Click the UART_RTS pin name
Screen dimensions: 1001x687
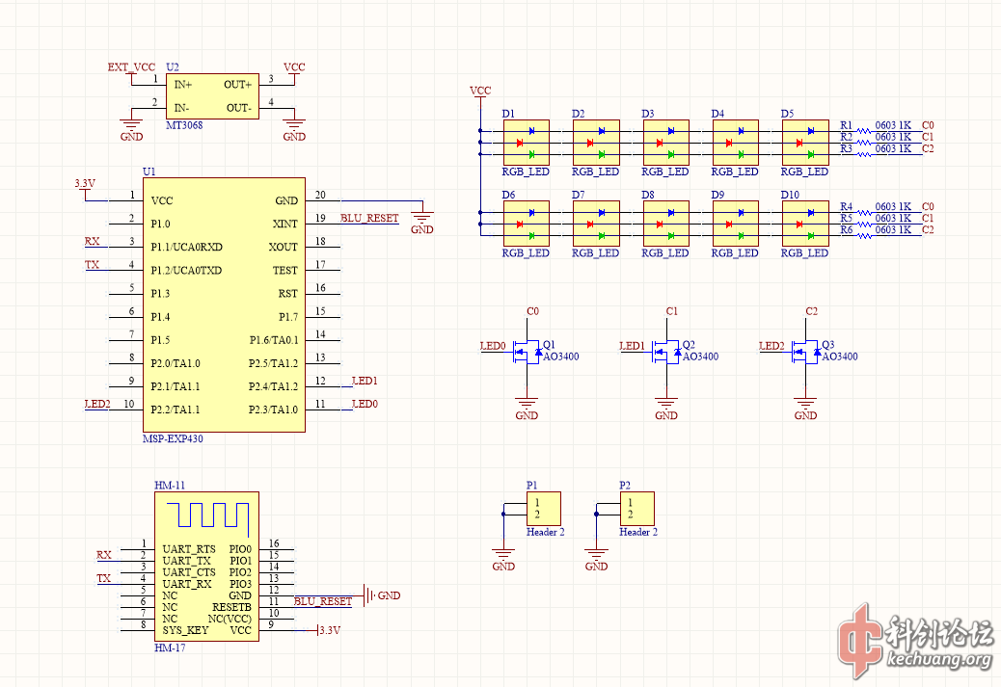[x=189, y=548]
